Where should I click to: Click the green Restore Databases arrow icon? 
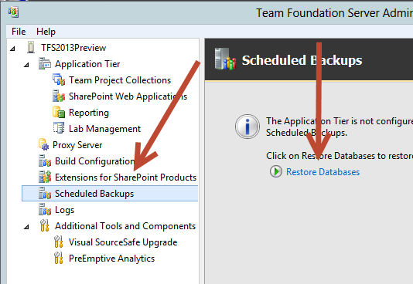pos(276,171)
